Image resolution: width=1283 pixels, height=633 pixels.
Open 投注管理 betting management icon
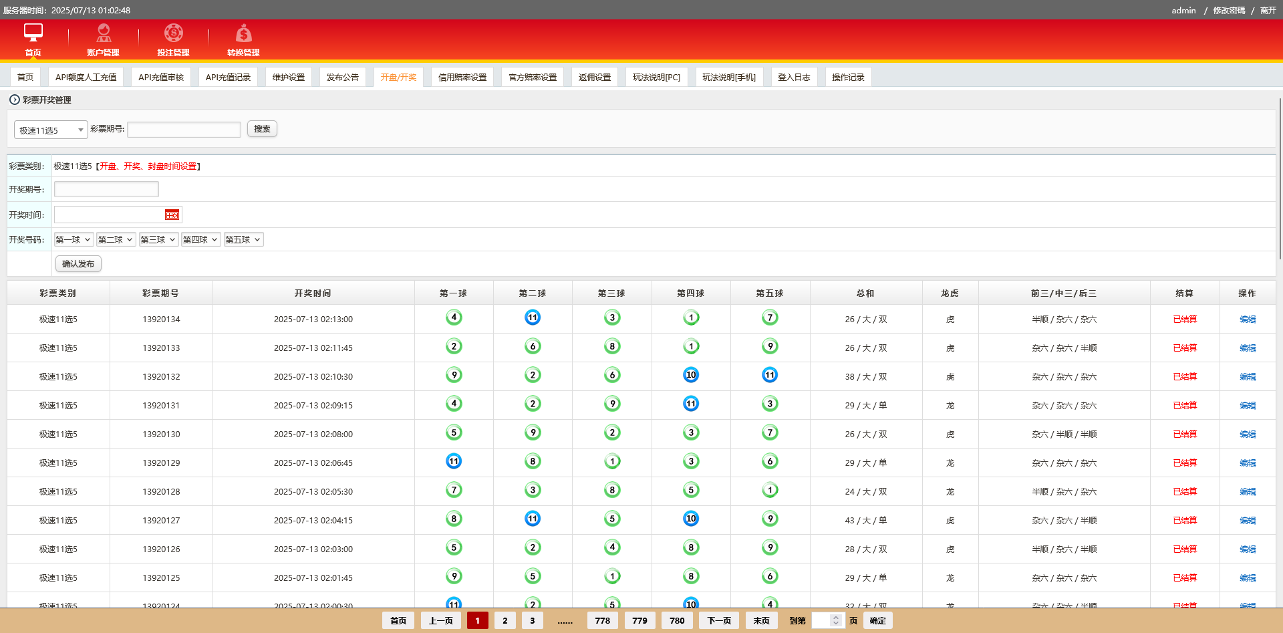[x=174, y=32]
